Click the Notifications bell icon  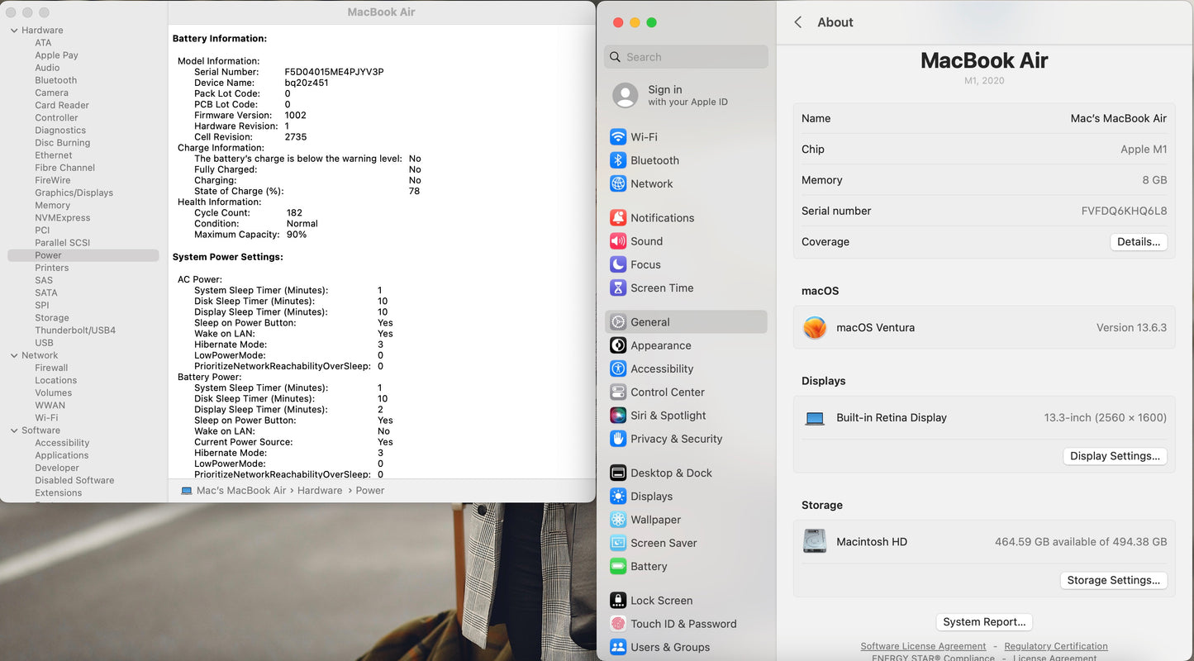[618, 218]
